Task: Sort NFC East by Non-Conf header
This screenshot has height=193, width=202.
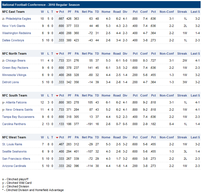Action: (x=167, y=12)
